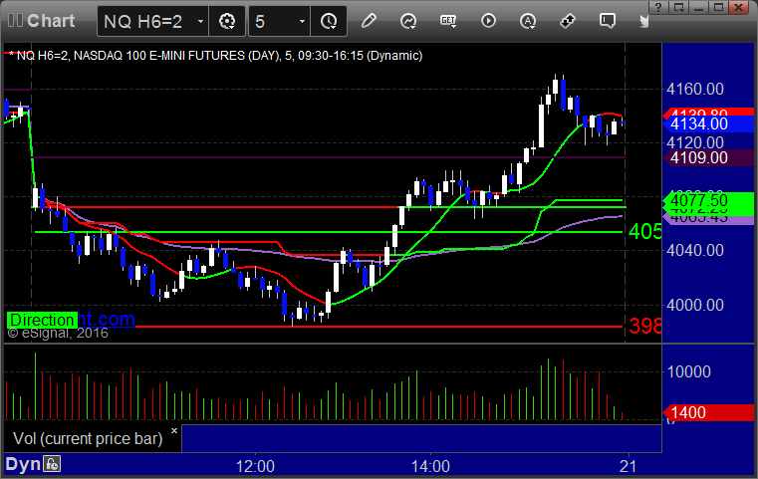This screenshot has width=758, height=479.
Task: Click the 10000 volume axis label
Action: (688, 371)
